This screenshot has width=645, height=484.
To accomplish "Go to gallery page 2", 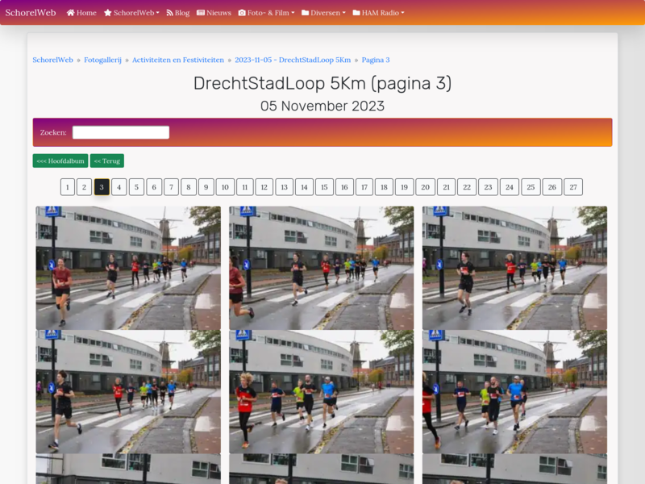I will click(84, 187).
